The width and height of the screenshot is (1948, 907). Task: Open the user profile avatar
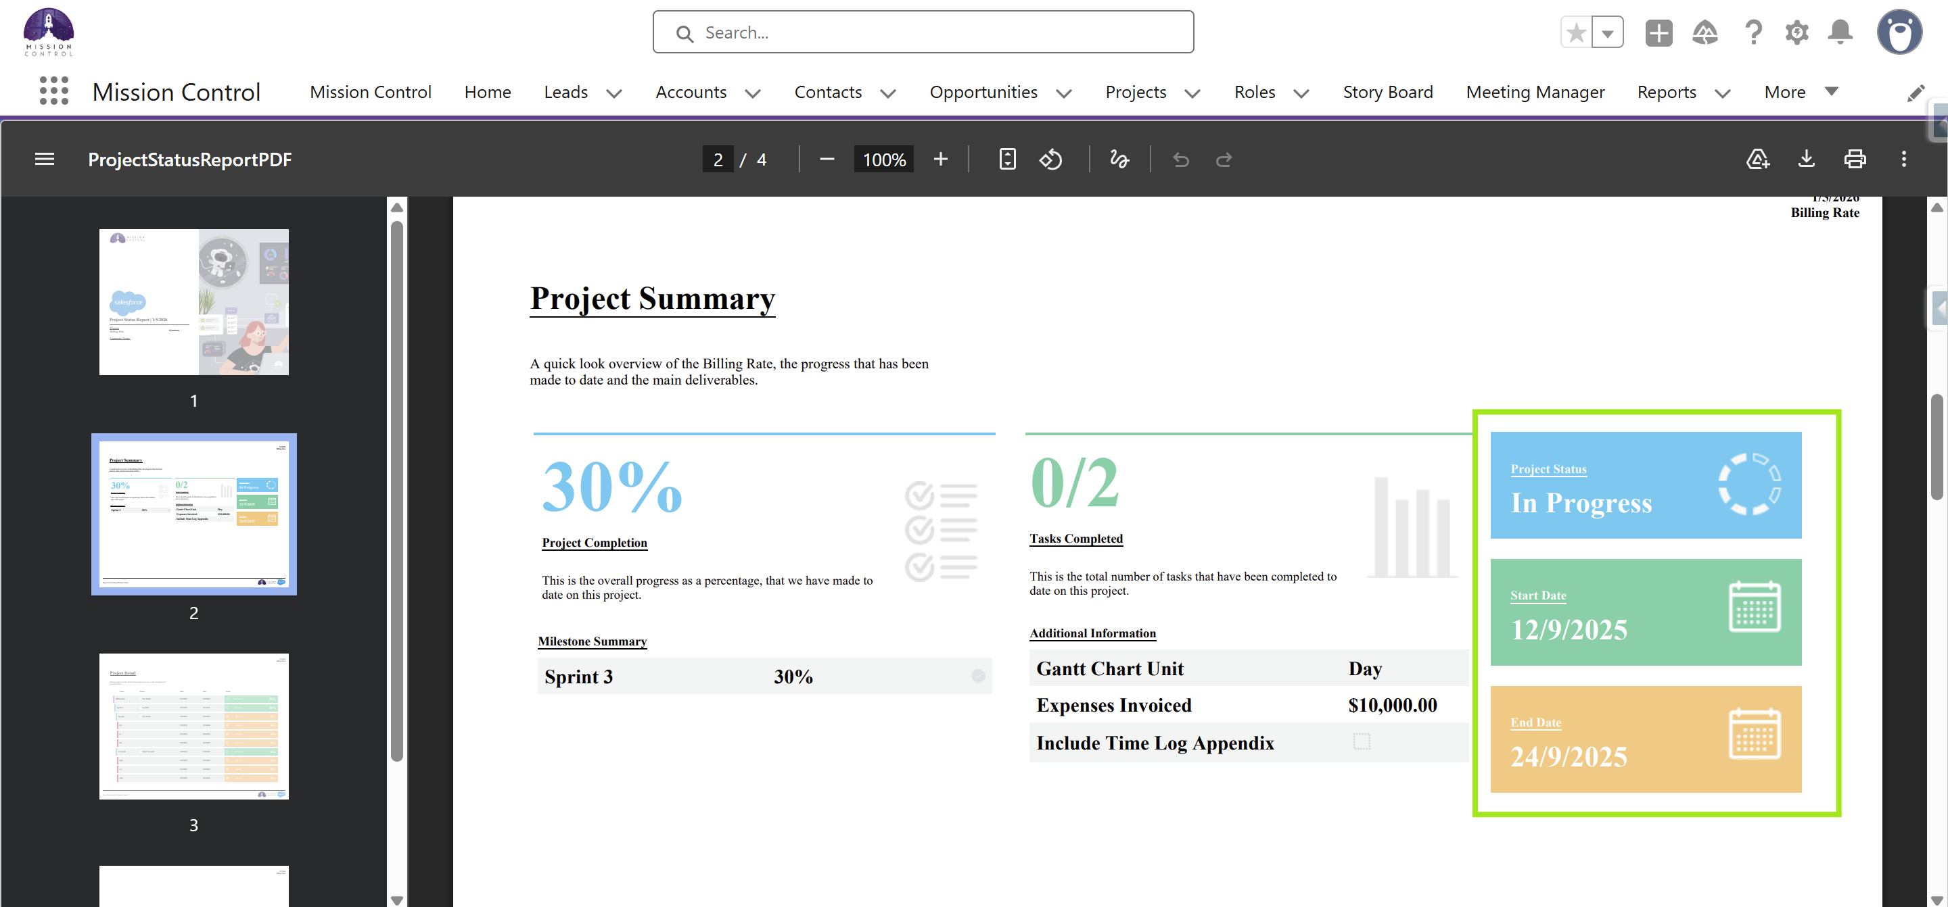coord(1899,32)
